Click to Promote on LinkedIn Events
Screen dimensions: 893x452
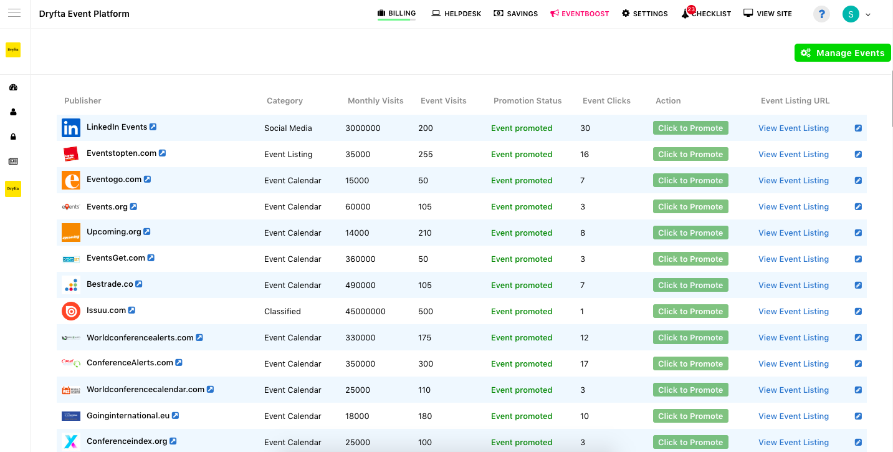pos(690,128)
